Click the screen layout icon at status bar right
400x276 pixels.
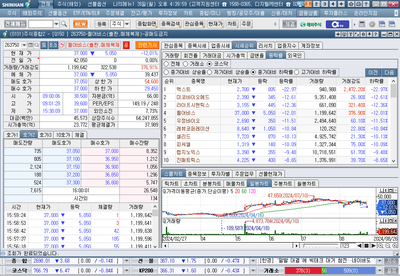click(x=396, y=253)
